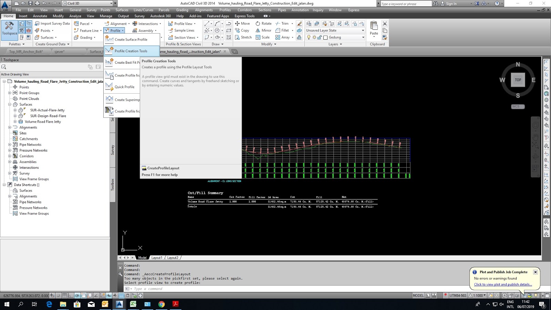The image size is (551, 310).
Task: Select the Move tool
Action: click(x=243, y=23)
